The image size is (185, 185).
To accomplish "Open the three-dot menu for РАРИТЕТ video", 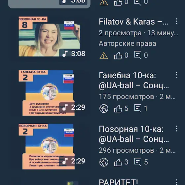I will pos(177,182).
